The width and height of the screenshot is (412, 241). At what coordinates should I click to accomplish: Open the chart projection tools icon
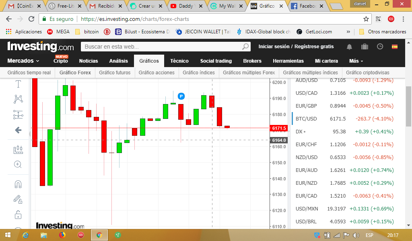18,149
